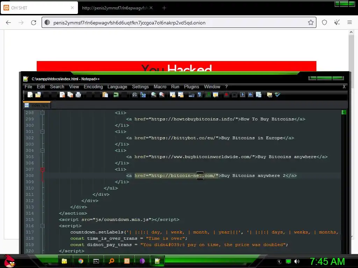Viewport: 358px width, 268px height.
Task: Collapse the fold marker at line 304
Action: pos(42,150)
